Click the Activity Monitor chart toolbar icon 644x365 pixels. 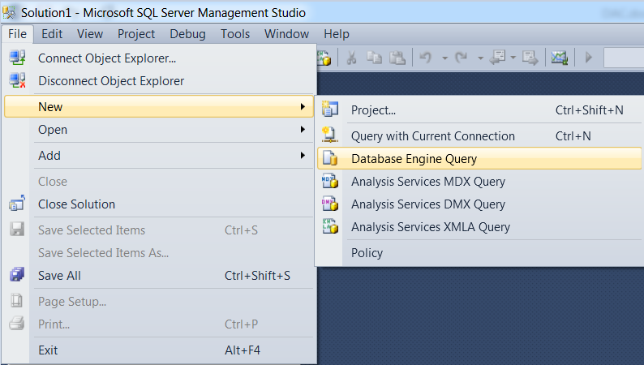[x=560, y=58]
